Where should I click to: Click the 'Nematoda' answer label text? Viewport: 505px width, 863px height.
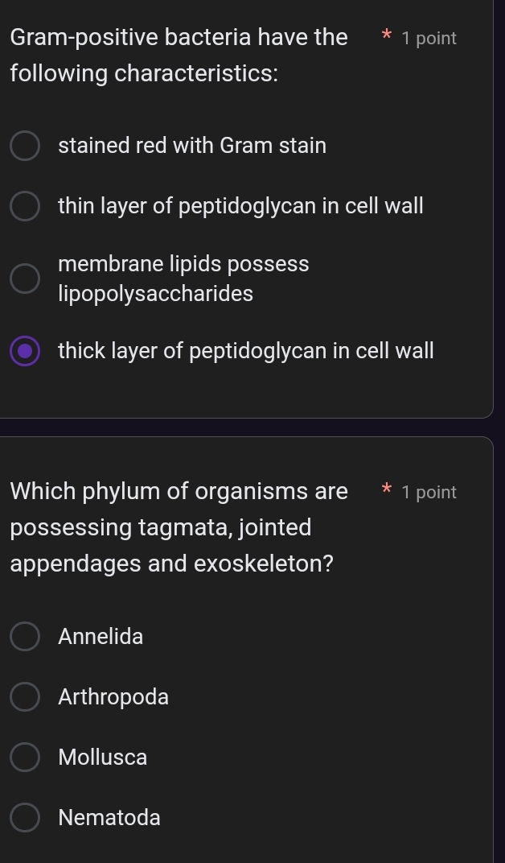pos(109,817)
